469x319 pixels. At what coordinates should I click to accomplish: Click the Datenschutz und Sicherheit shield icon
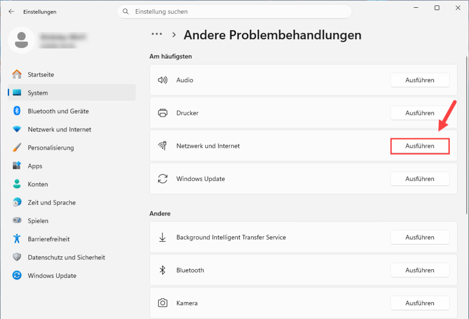(17, 257)
